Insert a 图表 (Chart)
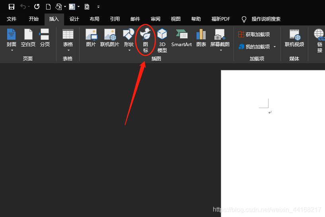 pos(201,38)
